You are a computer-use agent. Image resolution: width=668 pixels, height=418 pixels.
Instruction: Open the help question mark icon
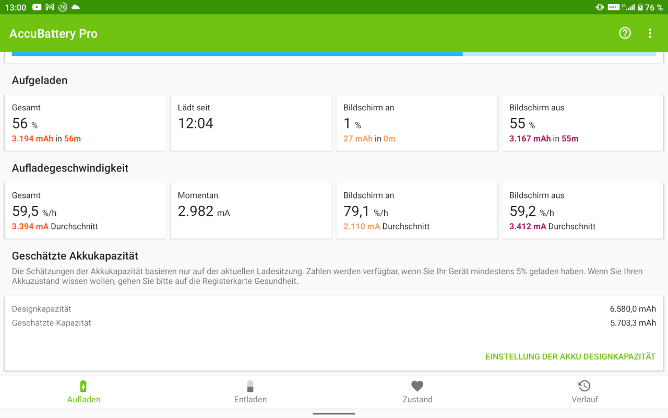point(625,33)
